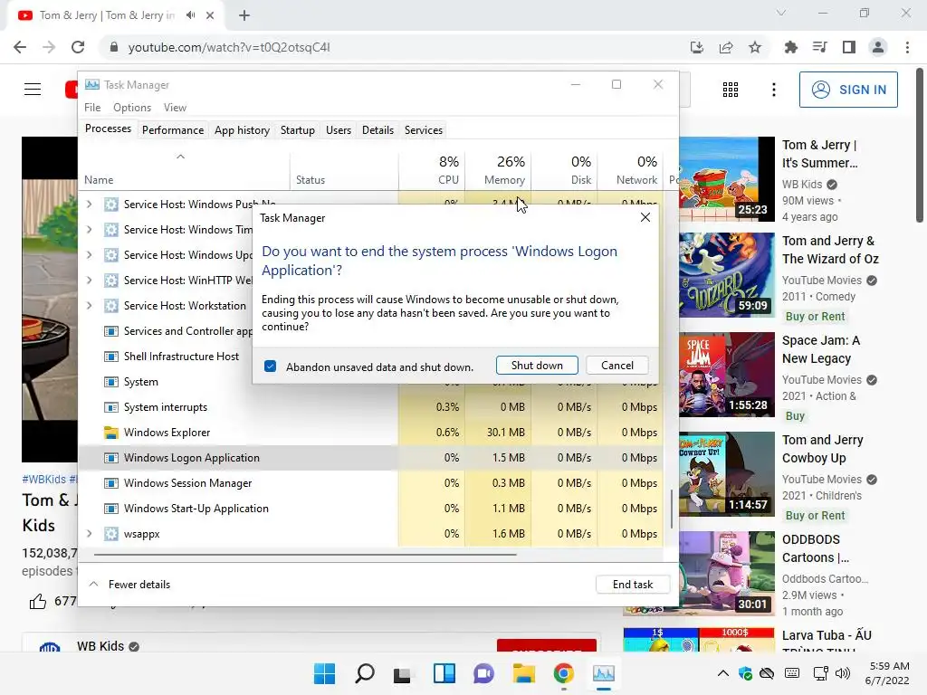This screenshot has width=927, height=695.
Task: Open 'Tom and Jerry & The Wizard of Oz' thumbnail
Action: [x=727, y=275]
